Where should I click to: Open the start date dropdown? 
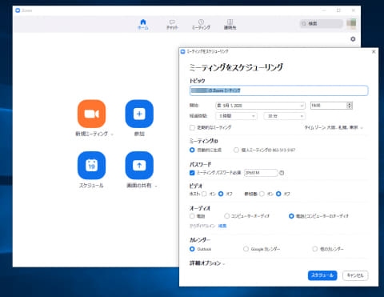260,106
